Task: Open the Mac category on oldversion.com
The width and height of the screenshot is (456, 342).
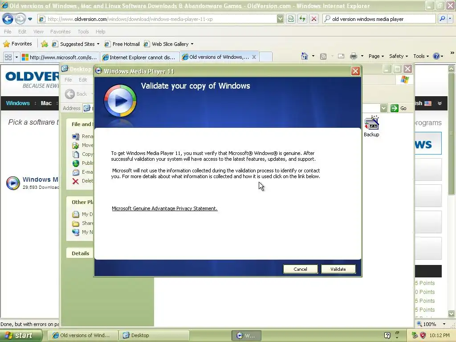Action: (46, 103)
